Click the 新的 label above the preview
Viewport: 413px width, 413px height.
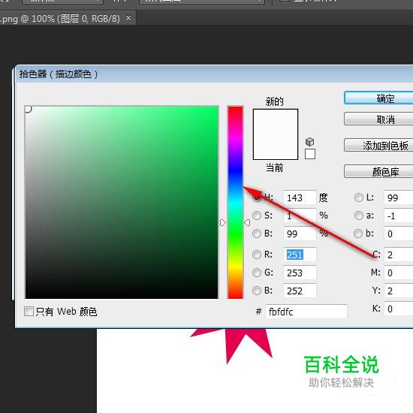click(x=274, y=101)
